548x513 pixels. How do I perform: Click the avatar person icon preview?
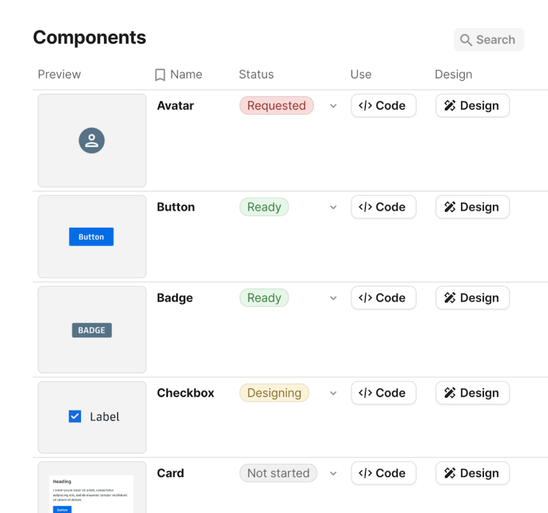coord(92,140)
